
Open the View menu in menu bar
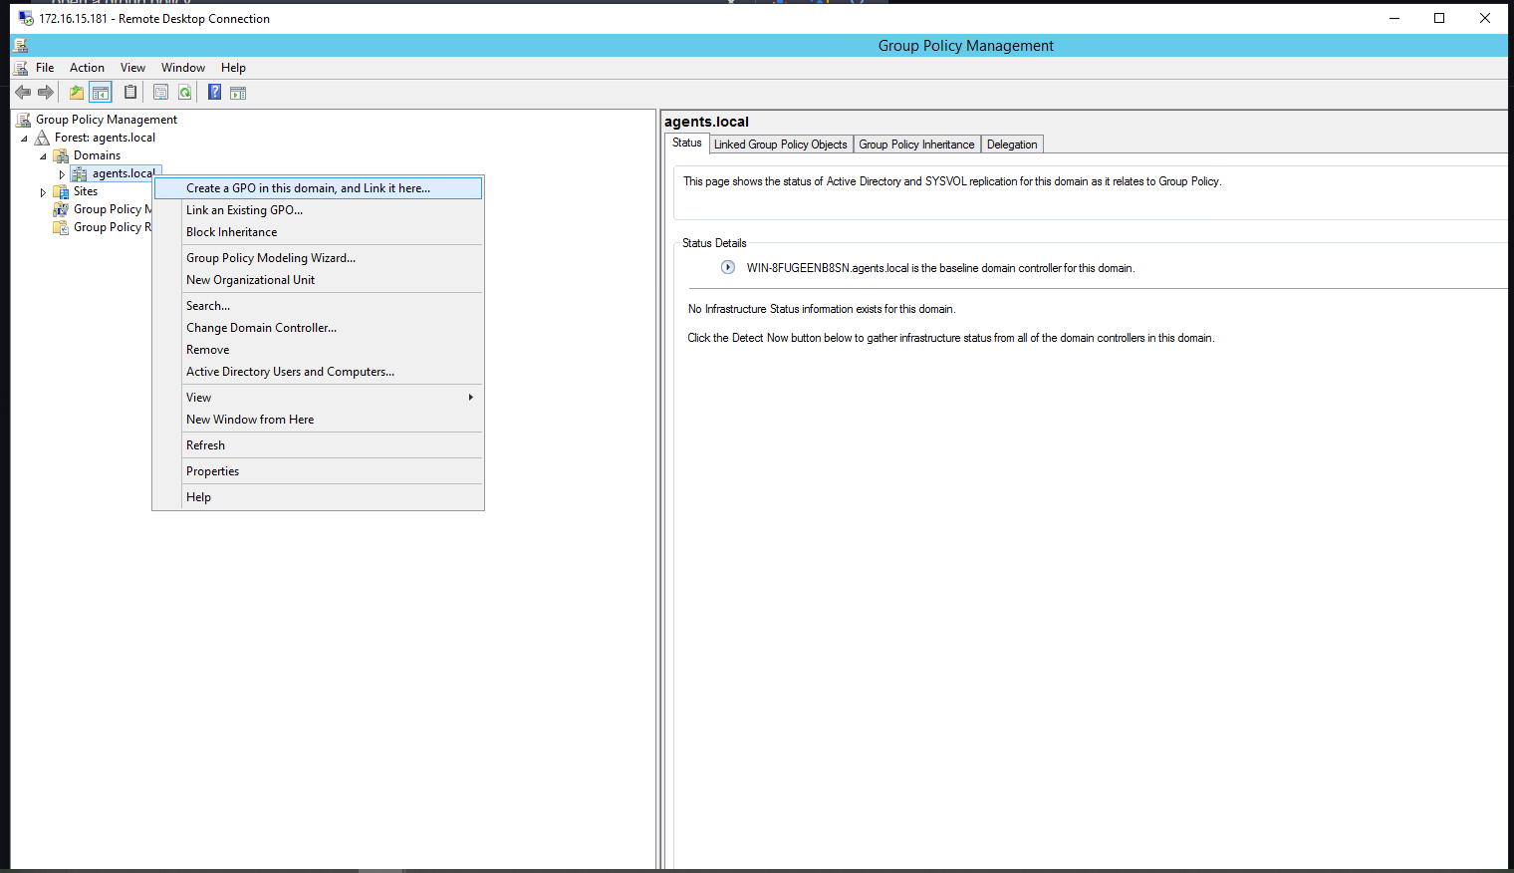(x=132, y=68)
